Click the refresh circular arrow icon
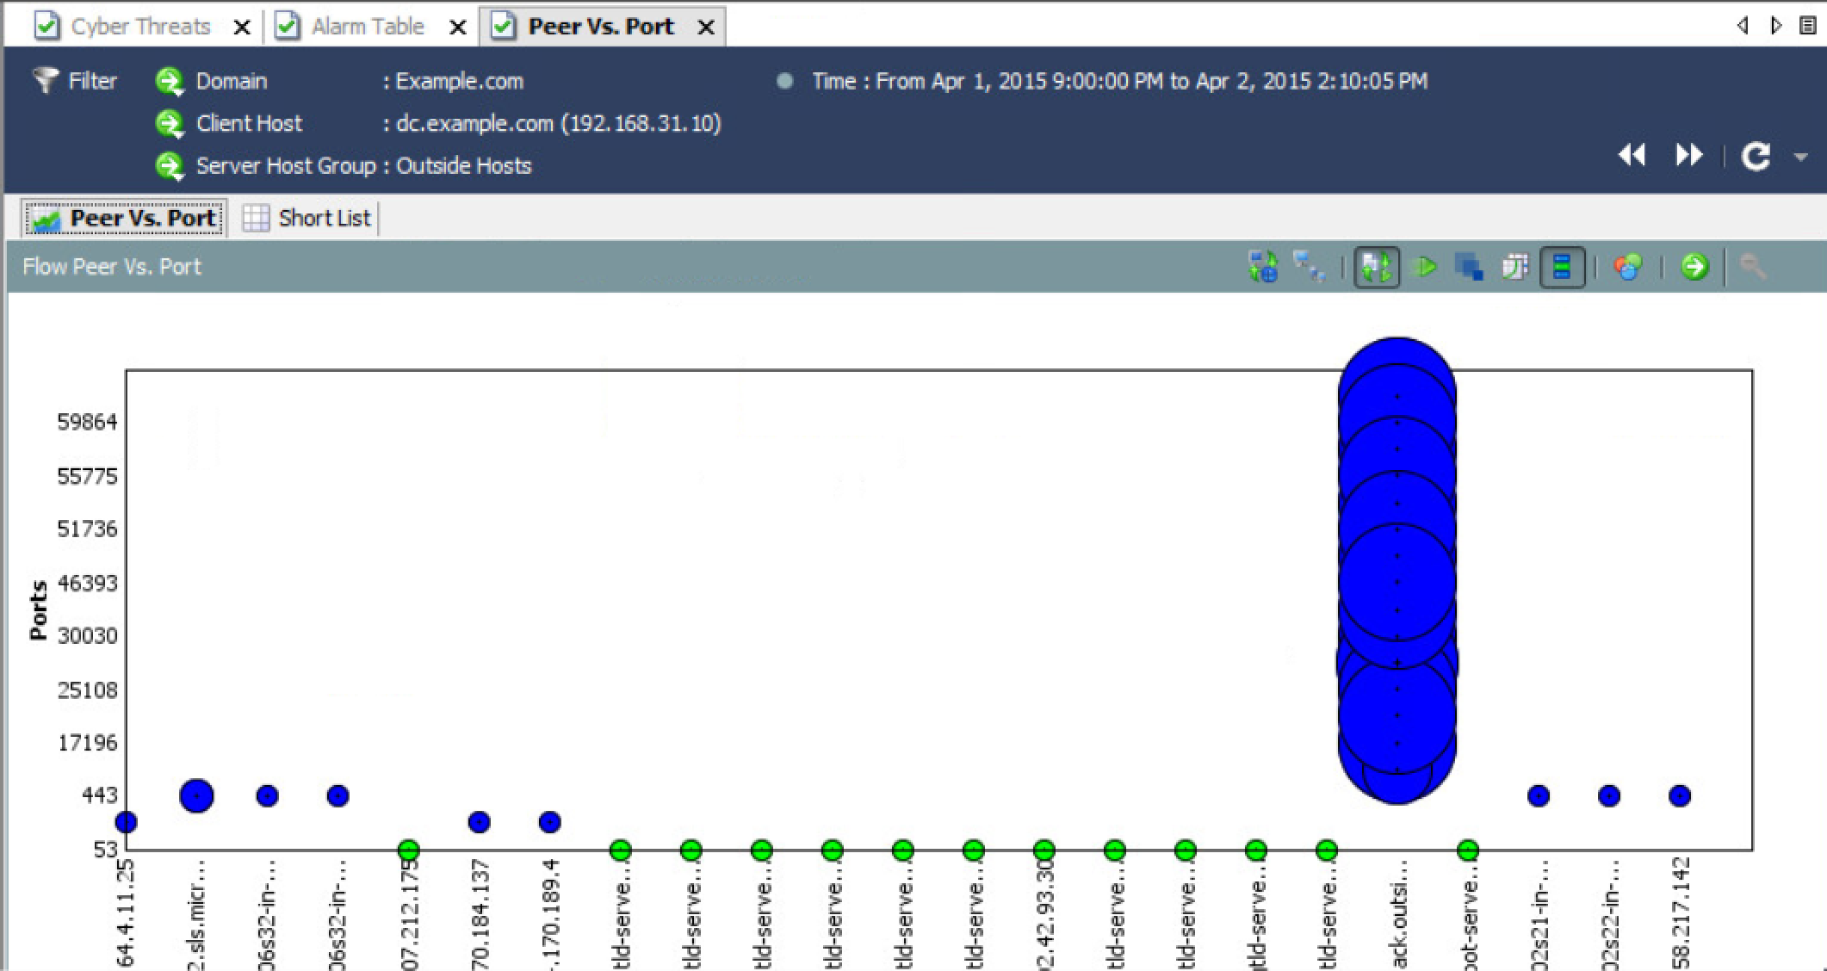Screen dimensions: 1827x971 (x=1756, y=157)
